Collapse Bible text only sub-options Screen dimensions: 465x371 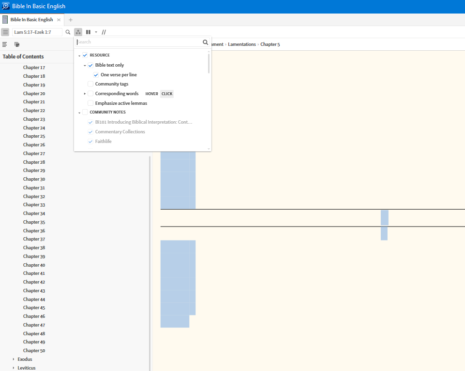(x=85, y=65)
